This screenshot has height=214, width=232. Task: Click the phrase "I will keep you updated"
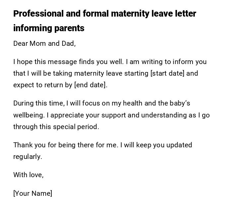(156, 145)
